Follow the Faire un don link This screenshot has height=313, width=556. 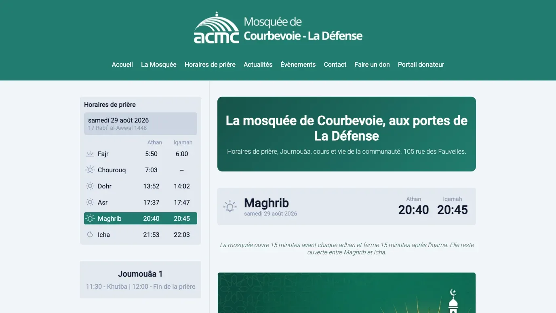pos(372,65)
